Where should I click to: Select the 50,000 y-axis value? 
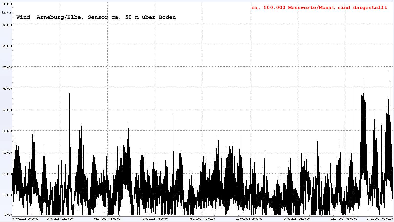[7, 110]
